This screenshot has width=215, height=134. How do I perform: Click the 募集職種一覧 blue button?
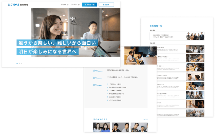click(x=90, y=5)
